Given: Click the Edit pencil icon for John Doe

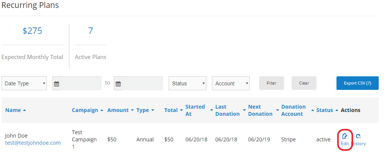Looking at the screenshot, I should click(x=344, y=136).
